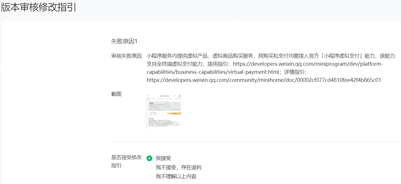
Task: Select "我不理解以上内容" radio button
Action: pos(149,177)
